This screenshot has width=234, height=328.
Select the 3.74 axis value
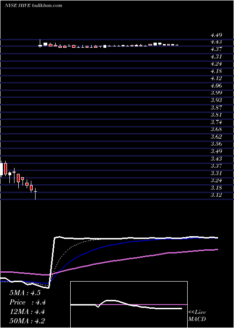(x=216, y=122)
